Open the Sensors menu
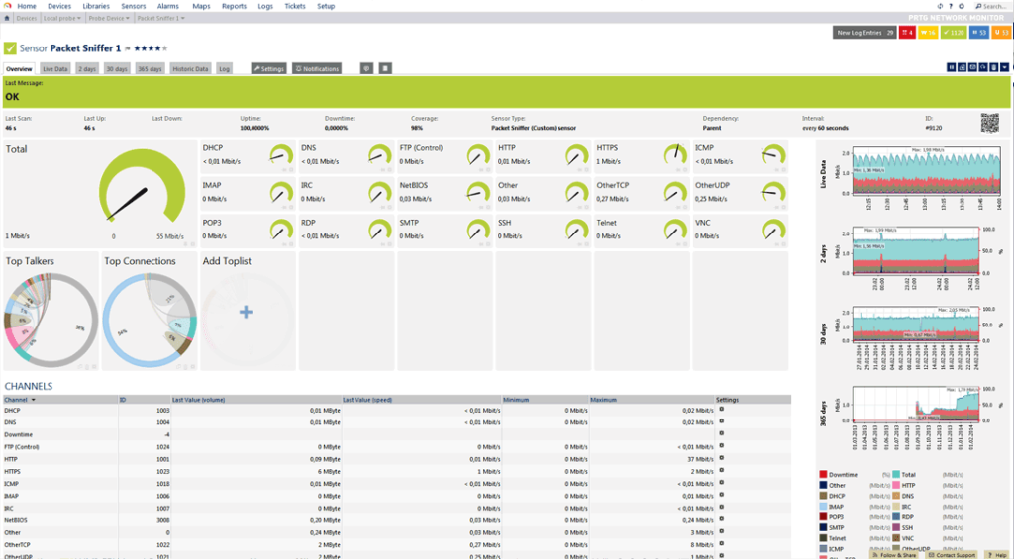This screenshot has width=1014, height=559. (134, 6)
